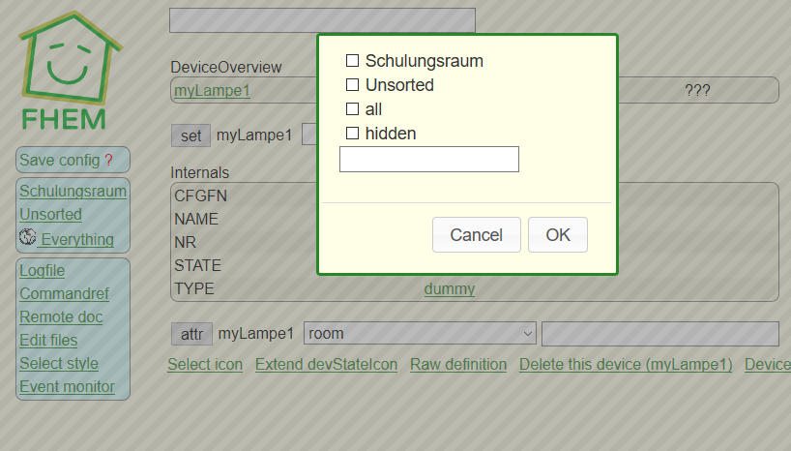Open Commandref in the sidebar
Screen dimensions: 791x451
click(x=64, y=294)
